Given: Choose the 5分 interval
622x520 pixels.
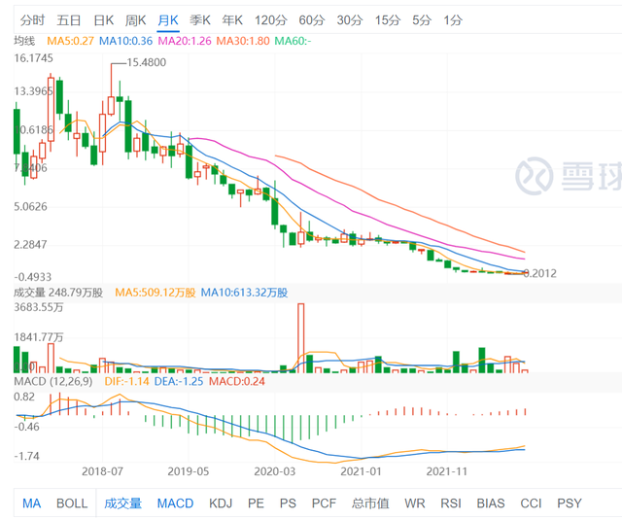Looking at the screenshot, I should click(x=421, y=19).
